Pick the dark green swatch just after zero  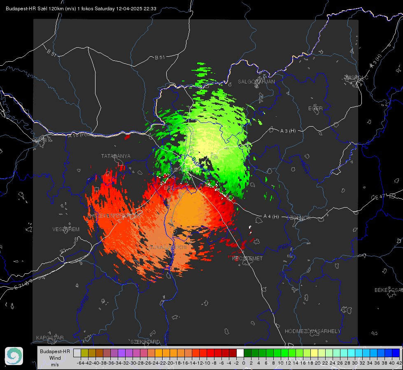(x=247, y=353)
